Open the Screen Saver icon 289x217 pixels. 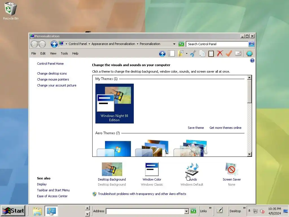click(231, 169)
